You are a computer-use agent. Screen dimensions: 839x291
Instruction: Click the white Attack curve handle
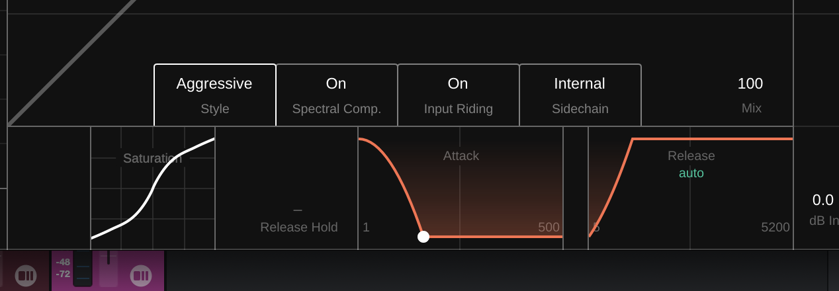pyautogui.click(x=423, y=237)
